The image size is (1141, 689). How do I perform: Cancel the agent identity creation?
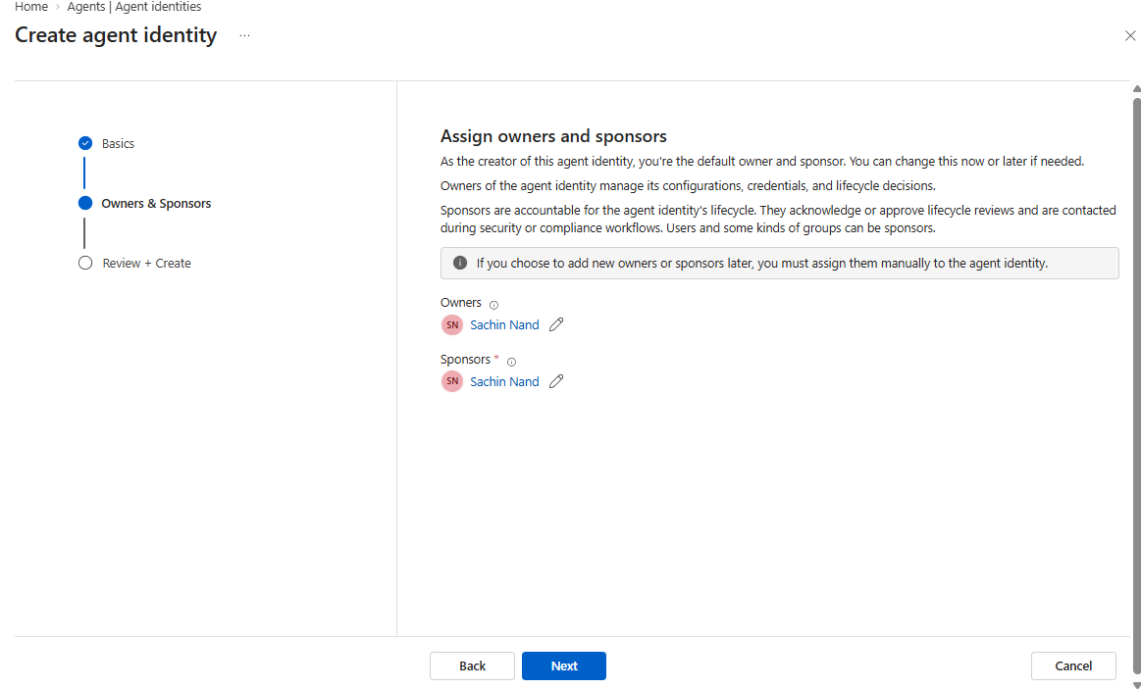click(1073, 665)
